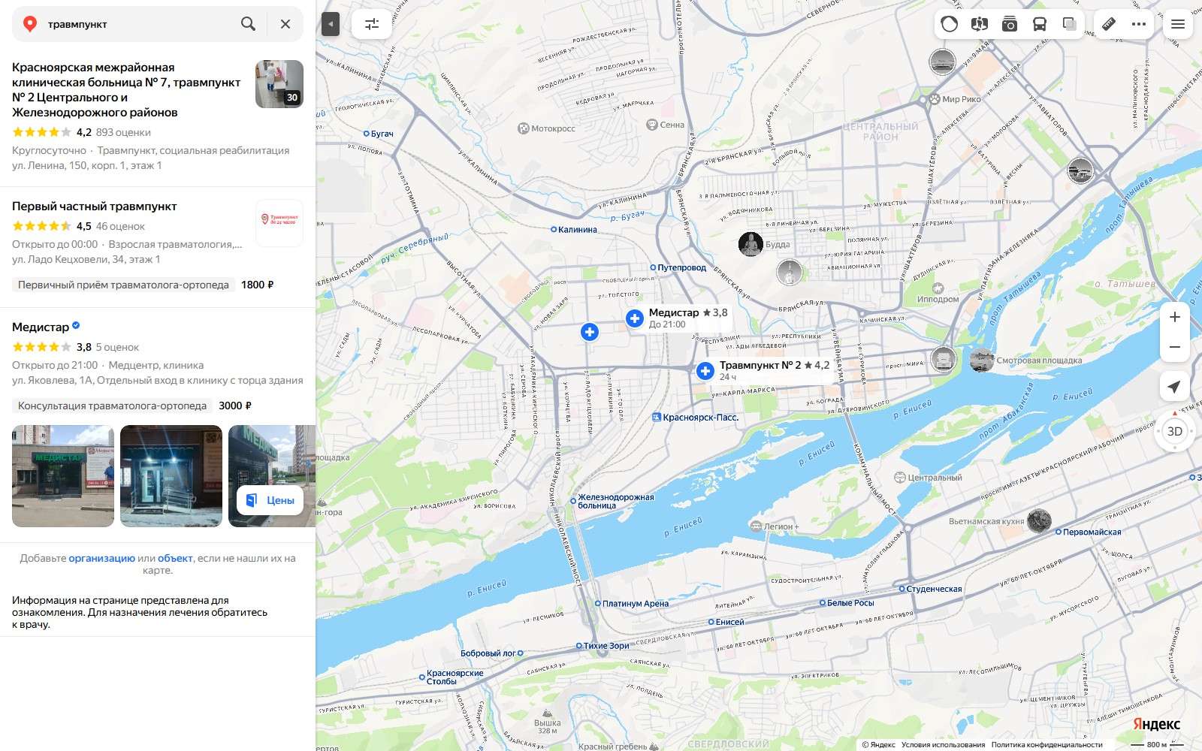Click the 4,2 rating of больница № 7
Image resolution: width=1202 pixels, height=751 pixels.
pyautogui.click(x=83, y=132)
